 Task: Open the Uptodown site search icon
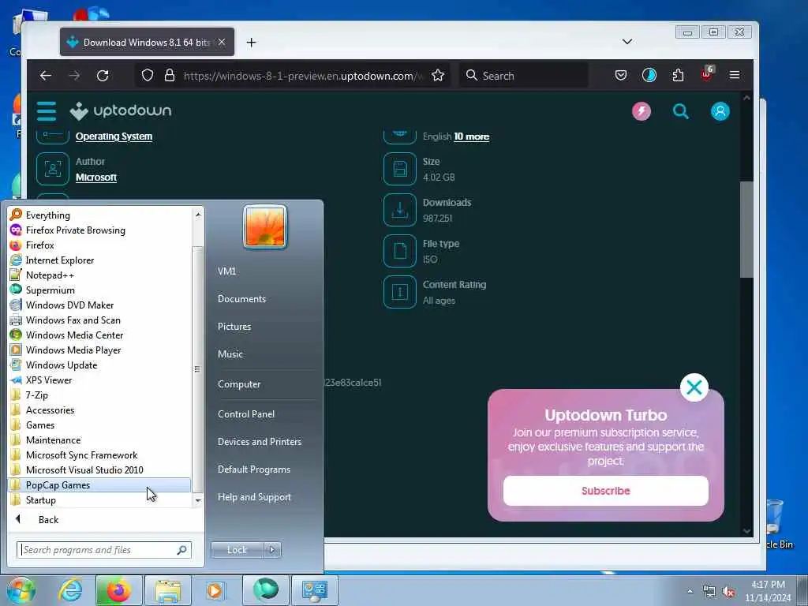click(681, 111)
